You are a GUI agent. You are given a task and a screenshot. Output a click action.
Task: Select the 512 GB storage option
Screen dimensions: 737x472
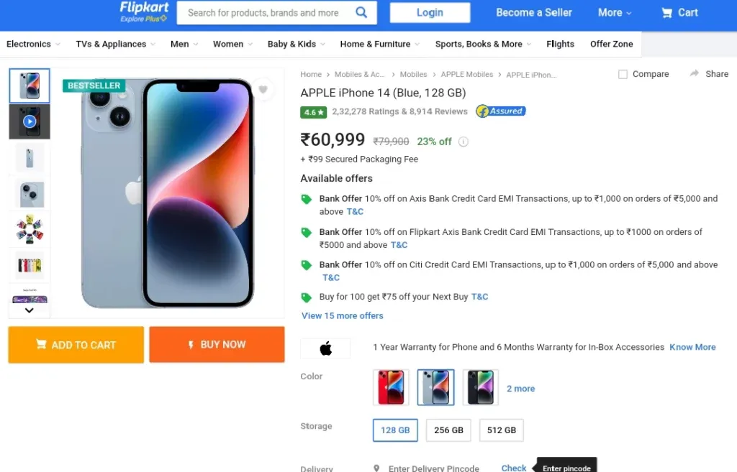pyautogui.click(x=502, y=430)
